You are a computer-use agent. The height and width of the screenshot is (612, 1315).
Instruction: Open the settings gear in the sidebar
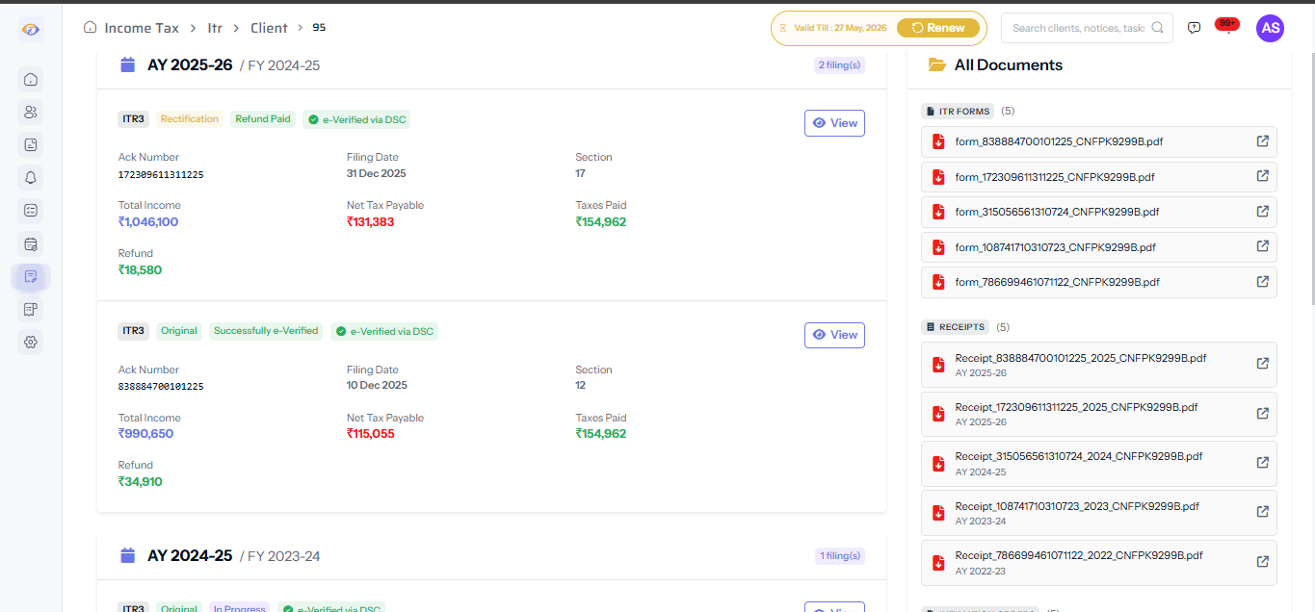31,342
